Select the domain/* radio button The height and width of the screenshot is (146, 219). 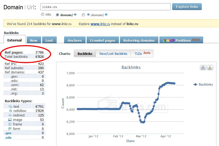[x=57, y=15]
